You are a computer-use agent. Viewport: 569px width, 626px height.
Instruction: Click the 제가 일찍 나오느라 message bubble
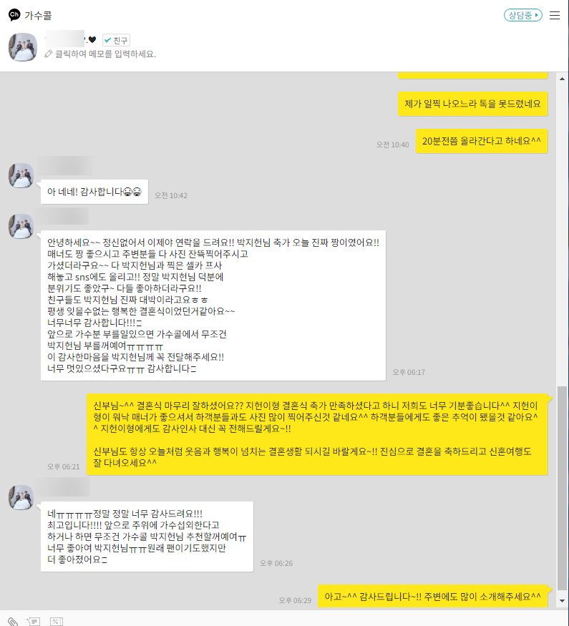pos(473,104)
